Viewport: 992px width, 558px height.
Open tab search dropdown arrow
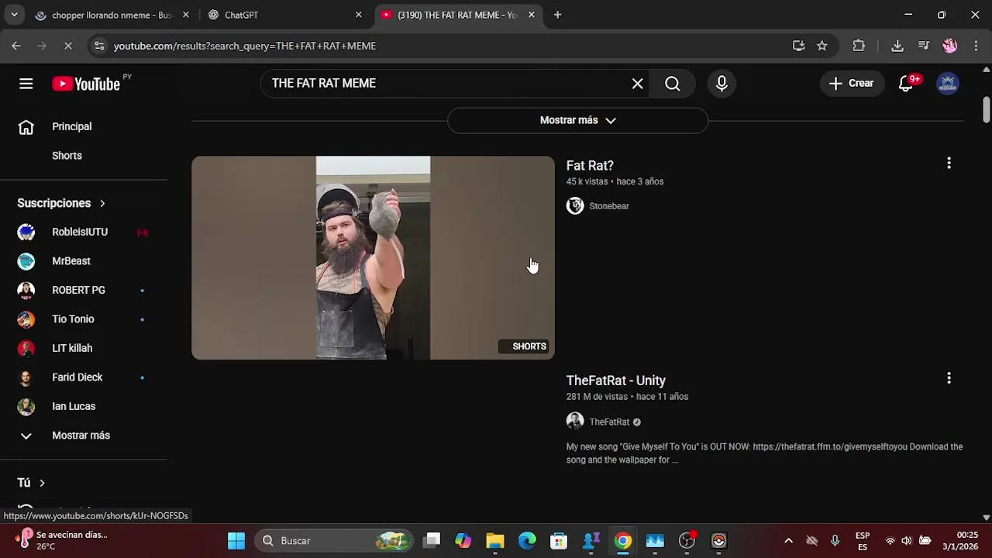pos(14,15)
